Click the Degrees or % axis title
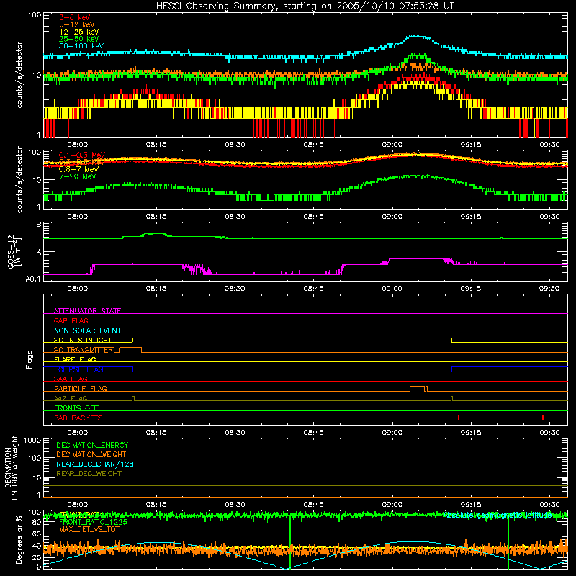The height and width of the screenshot is (576, 576). pos(19,539)
